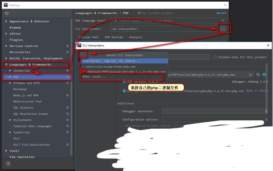Switch to the PHP Runtime tab
The height and width of the screenshot is (171, 273).
click(x=114, y=37)
